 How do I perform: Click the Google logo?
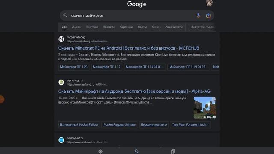click(x=137, y=4)
